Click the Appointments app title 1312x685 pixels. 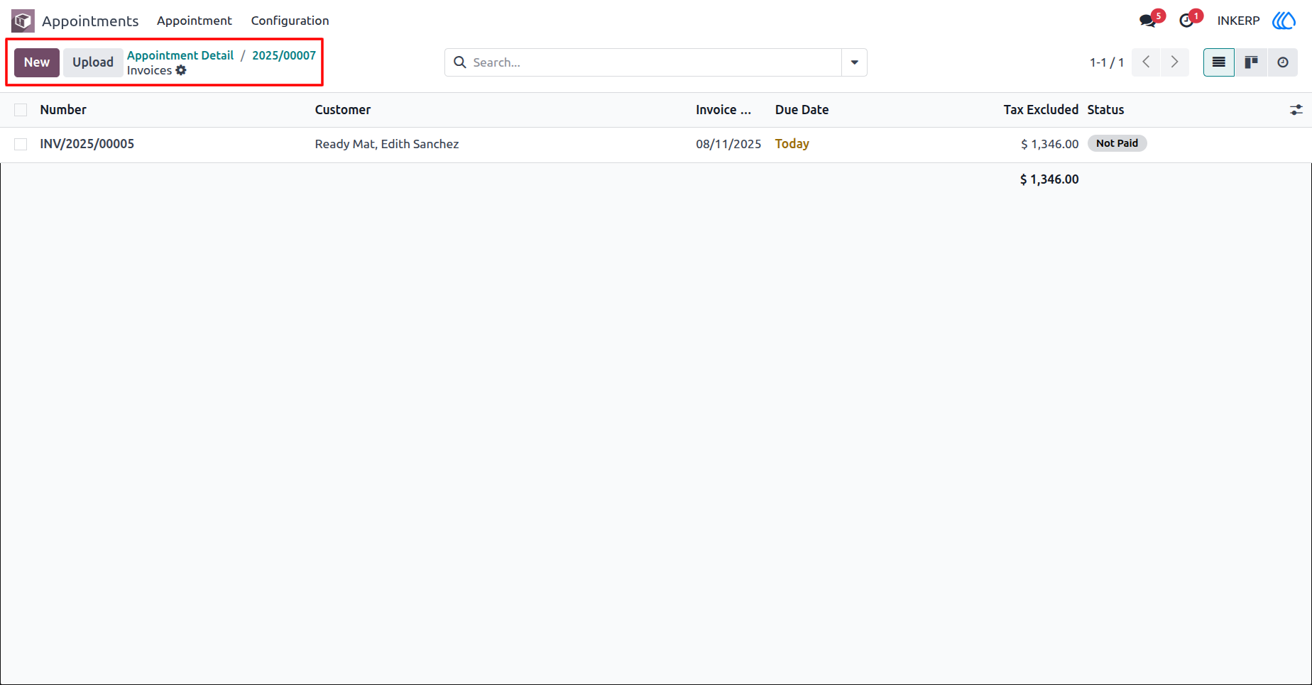pyautogui.click(x=90, y=21)
